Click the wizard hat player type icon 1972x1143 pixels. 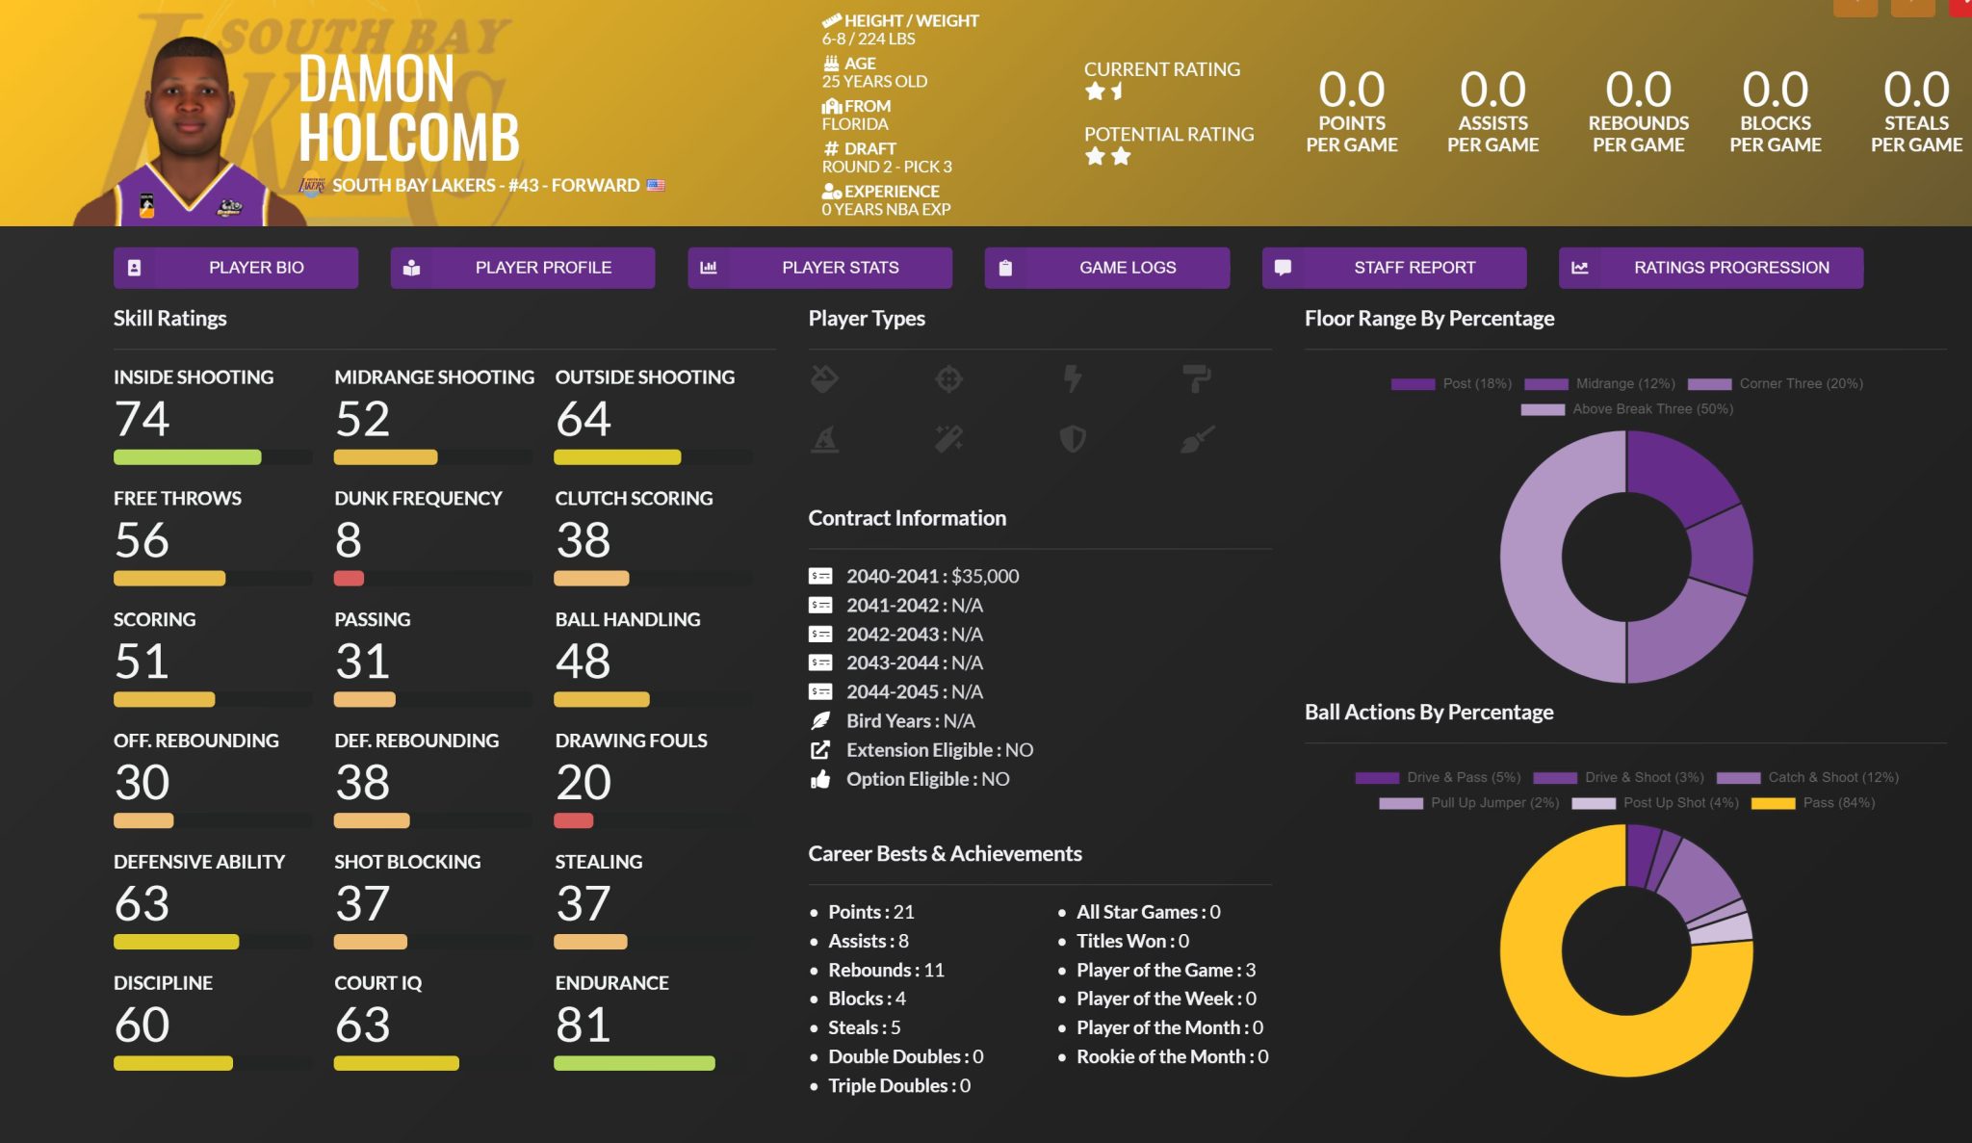824,440
